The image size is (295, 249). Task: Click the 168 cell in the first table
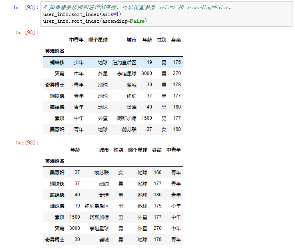pyautogui.click(x=177, y=129)
